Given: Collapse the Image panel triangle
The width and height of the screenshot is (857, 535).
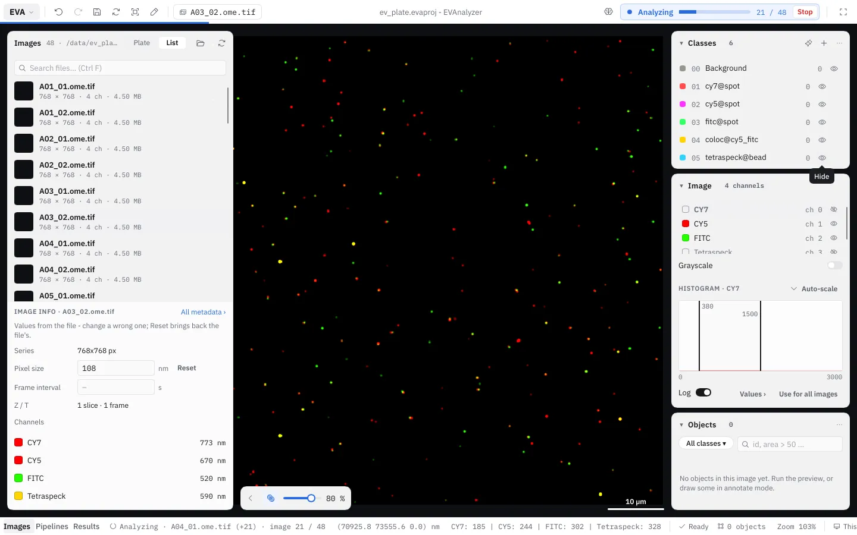Looking at the screenshot, I should tap(681, 185).
